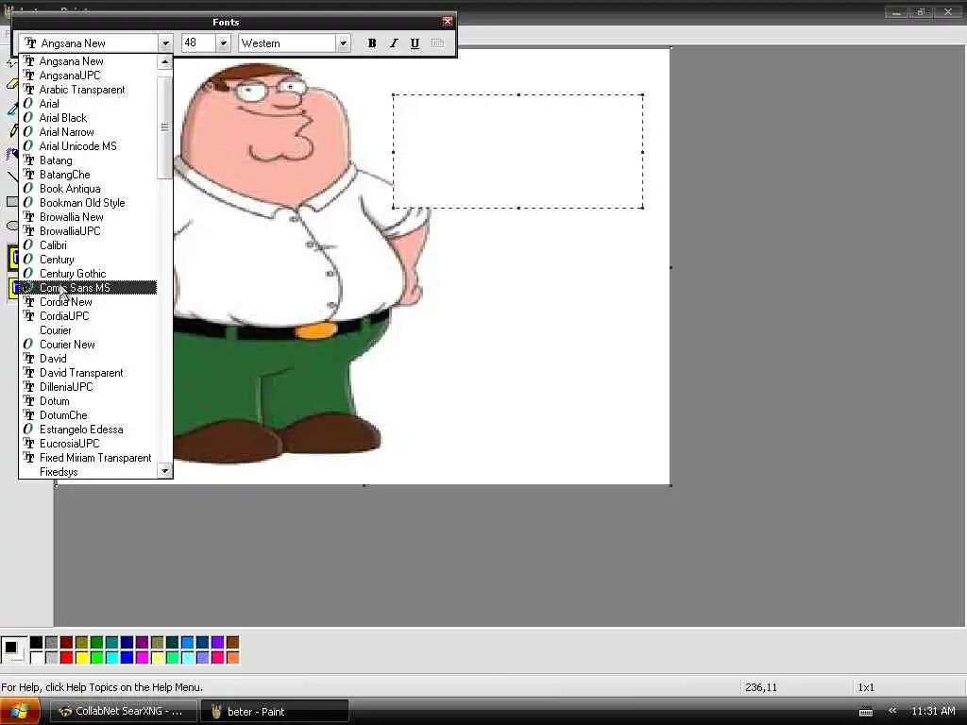Click the OpenType icon beside Century
The width and height of the screenshot is (967, 725).
click(27, 259)
